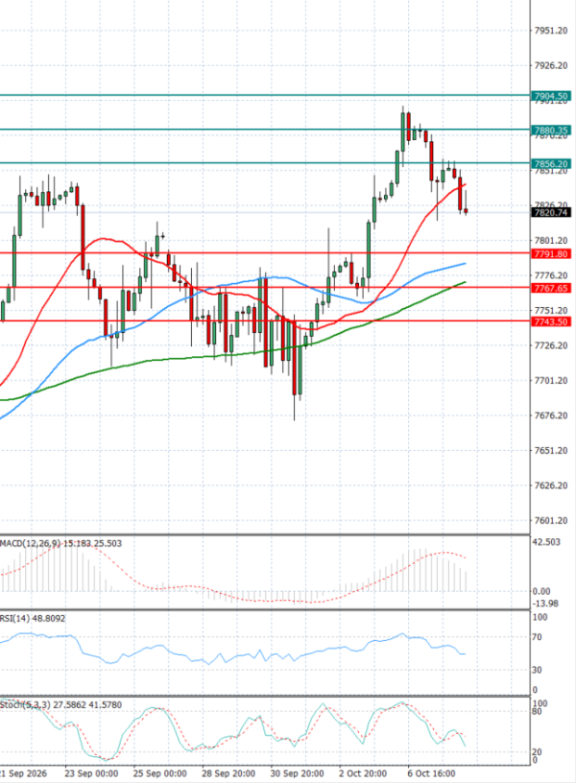The width and height of the screenshot is (576, 783).
Task: Click the 25 Sep 00:00 time label
Action: point(160,773)
